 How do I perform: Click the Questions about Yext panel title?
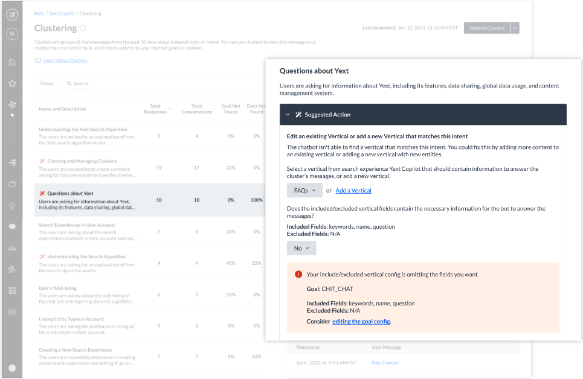pyautogui.click(x=314, y=71)
